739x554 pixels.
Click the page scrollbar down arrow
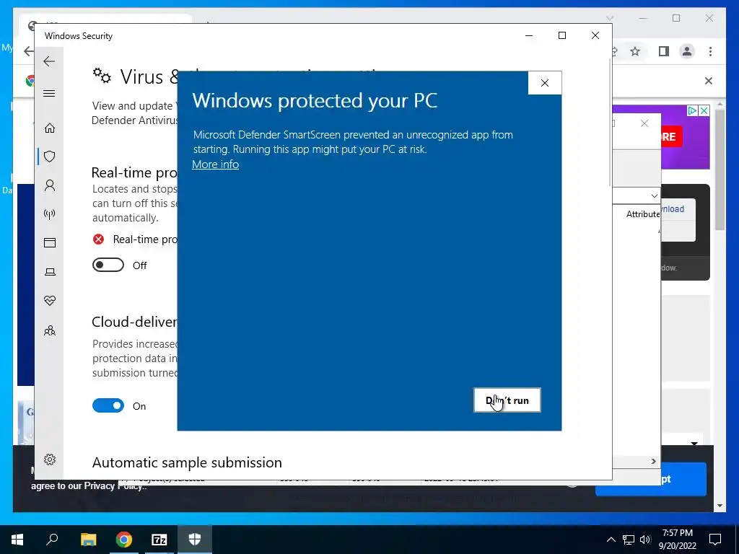click(720, 506)
